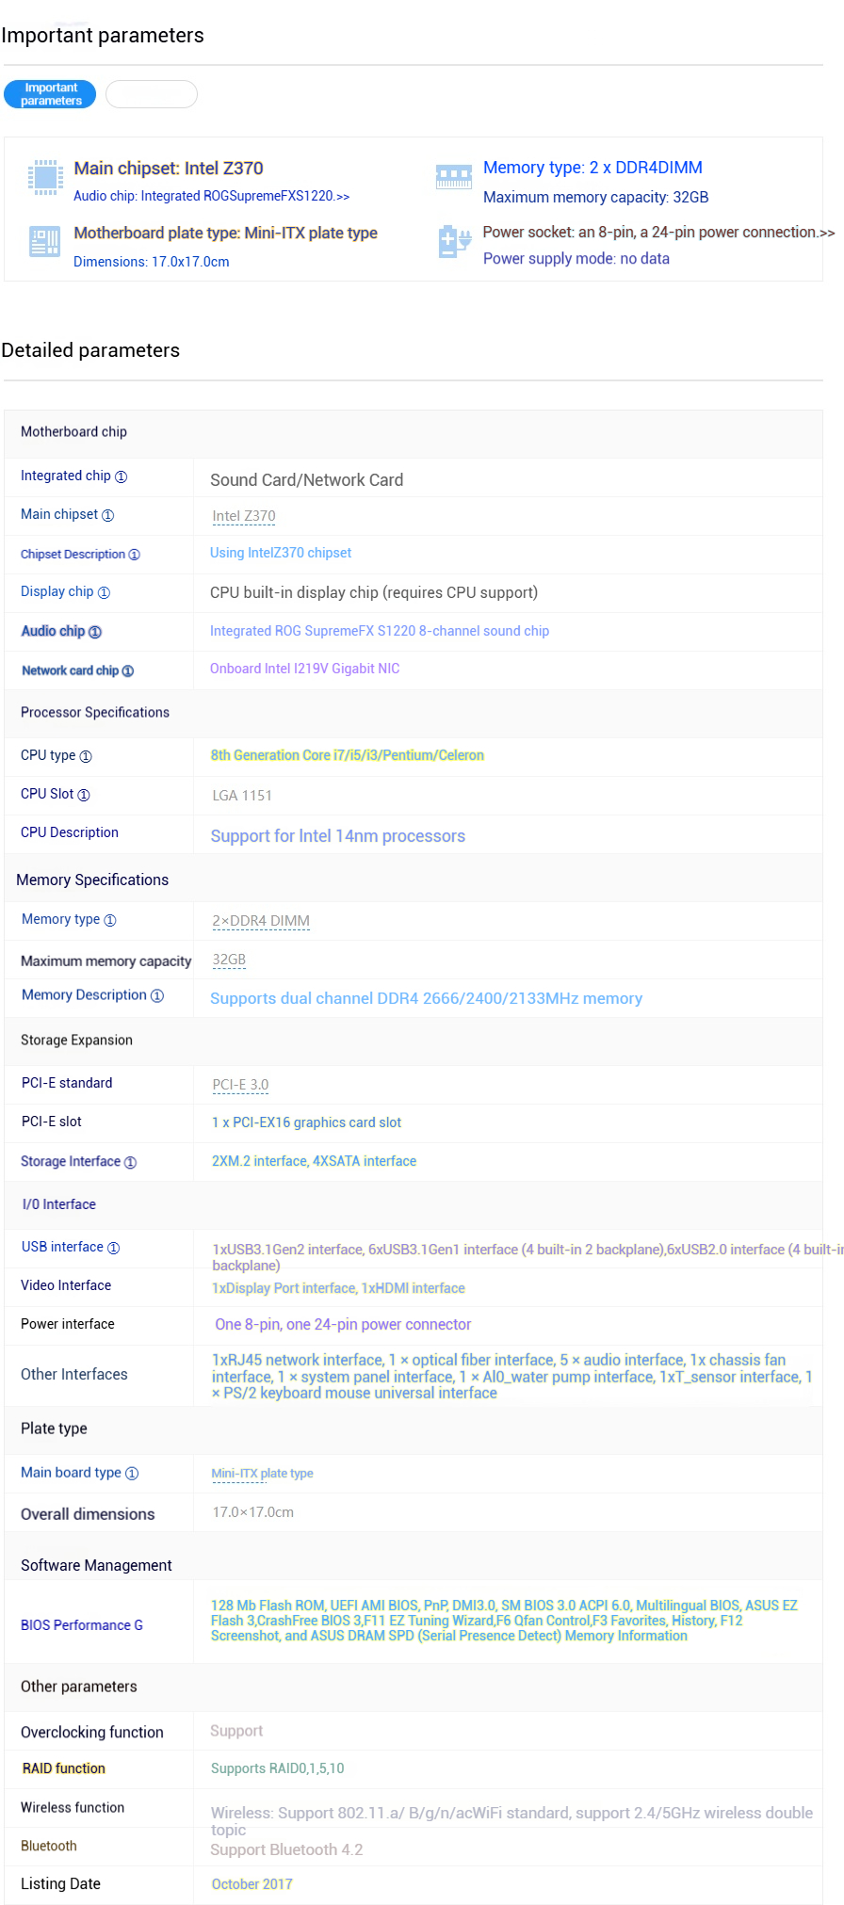
Task: Click the Power supply mode: no data line
Action: pyautogui.click(x=576, y=259)
